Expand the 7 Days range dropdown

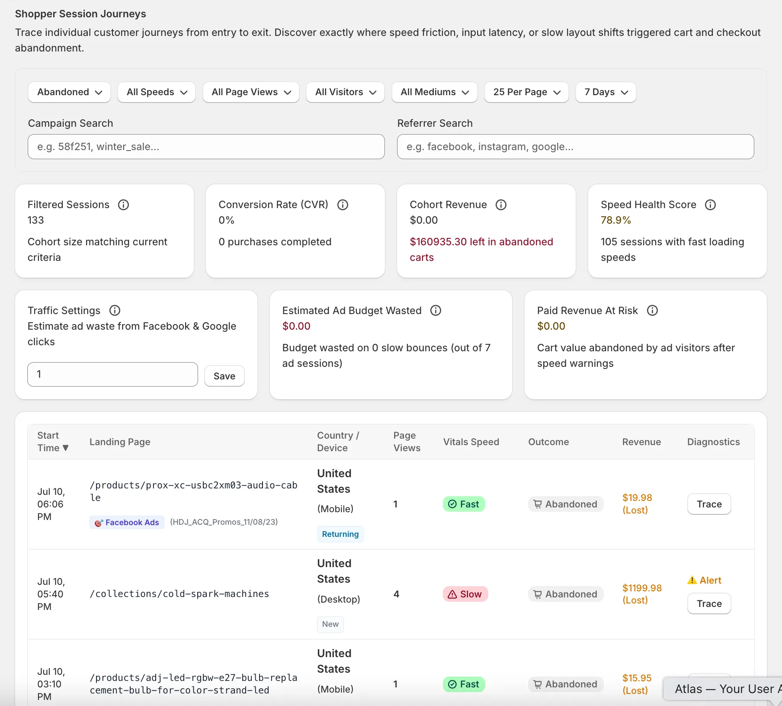point(606,92)
